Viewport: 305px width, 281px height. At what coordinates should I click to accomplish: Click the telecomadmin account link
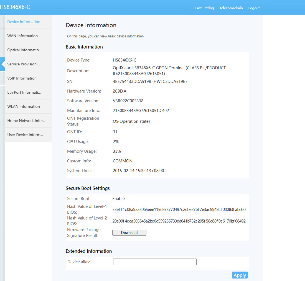coord(231,8)
